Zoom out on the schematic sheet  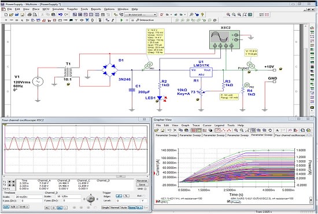coord(234,14)
